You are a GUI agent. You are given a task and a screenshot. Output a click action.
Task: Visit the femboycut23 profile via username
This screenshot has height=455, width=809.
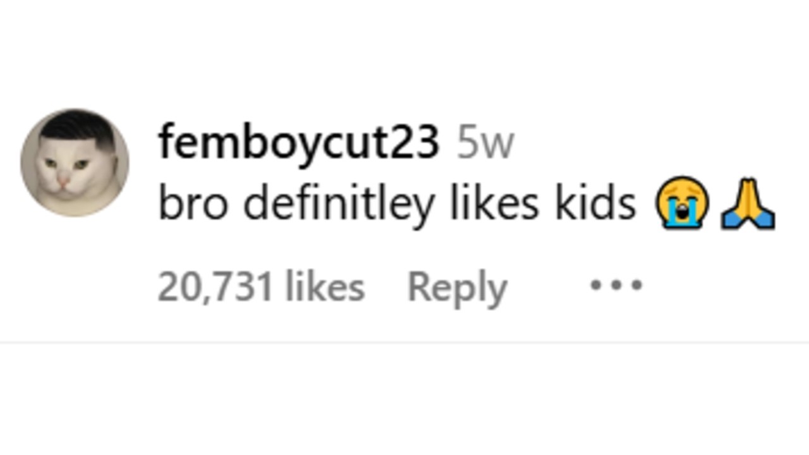coord(298,143)
